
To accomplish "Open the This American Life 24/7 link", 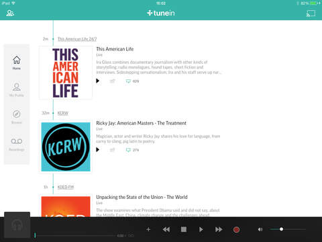I will click(77, 39).
